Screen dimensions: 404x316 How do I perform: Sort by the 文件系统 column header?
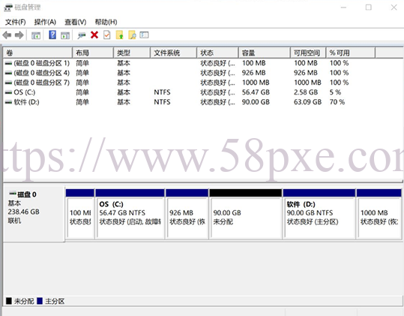pyautogui.click(x=173, y=53)
